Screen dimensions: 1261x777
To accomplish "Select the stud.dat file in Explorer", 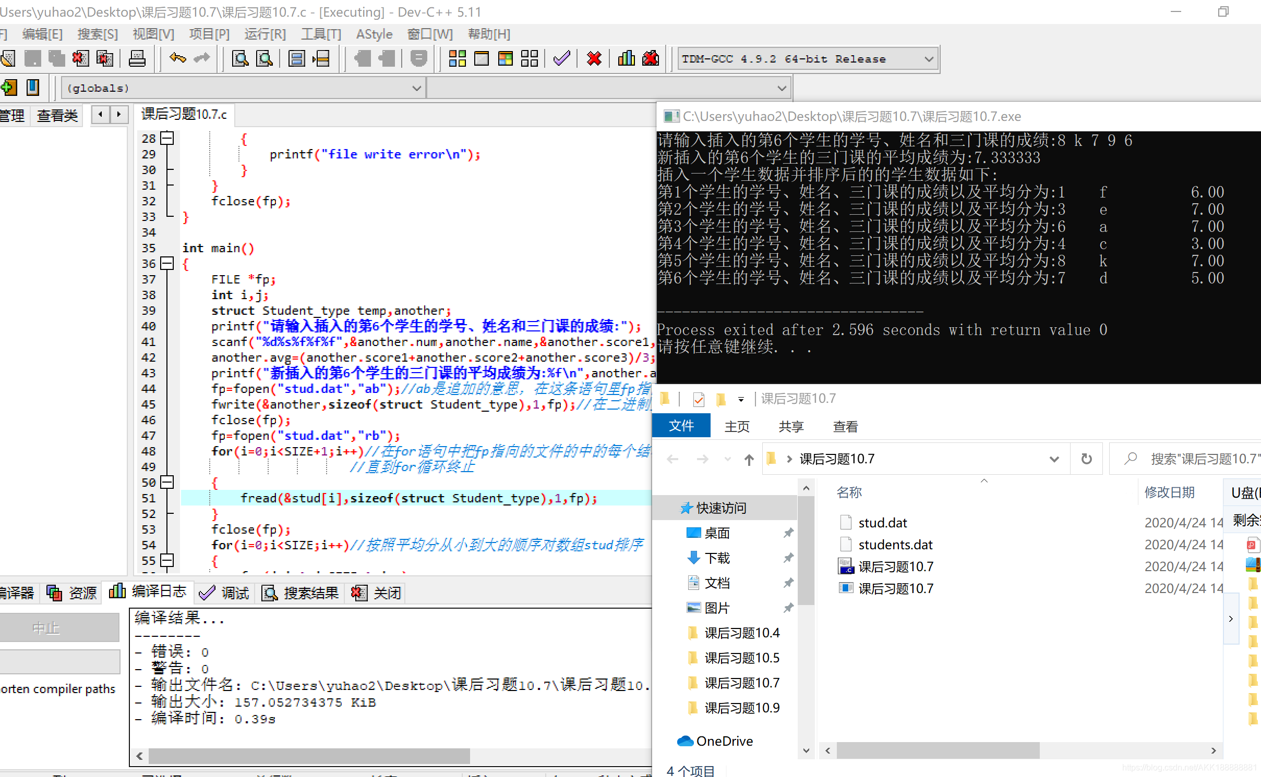I will (x=883, y=523).
